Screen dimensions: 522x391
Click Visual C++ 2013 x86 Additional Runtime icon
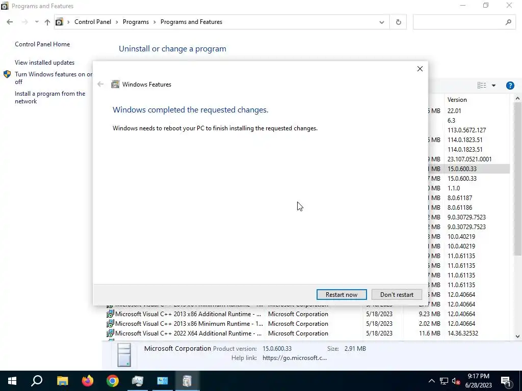[x=110, y=314]
